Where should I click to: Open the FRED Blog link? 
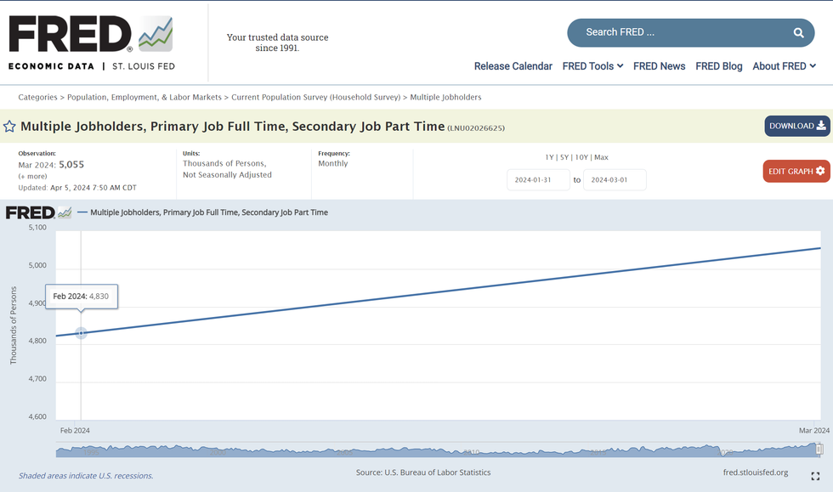[x=718, y=66]
